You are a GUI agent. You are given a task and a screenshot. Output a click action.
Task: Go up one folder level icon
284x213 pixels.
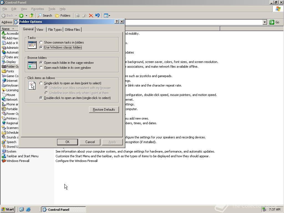tap(32, 16)
